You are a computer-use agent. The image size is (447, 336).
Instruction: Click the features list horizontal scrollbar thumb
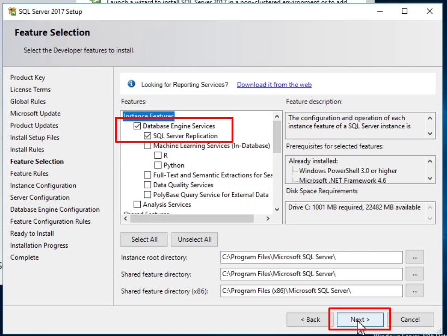coord(192,219)
